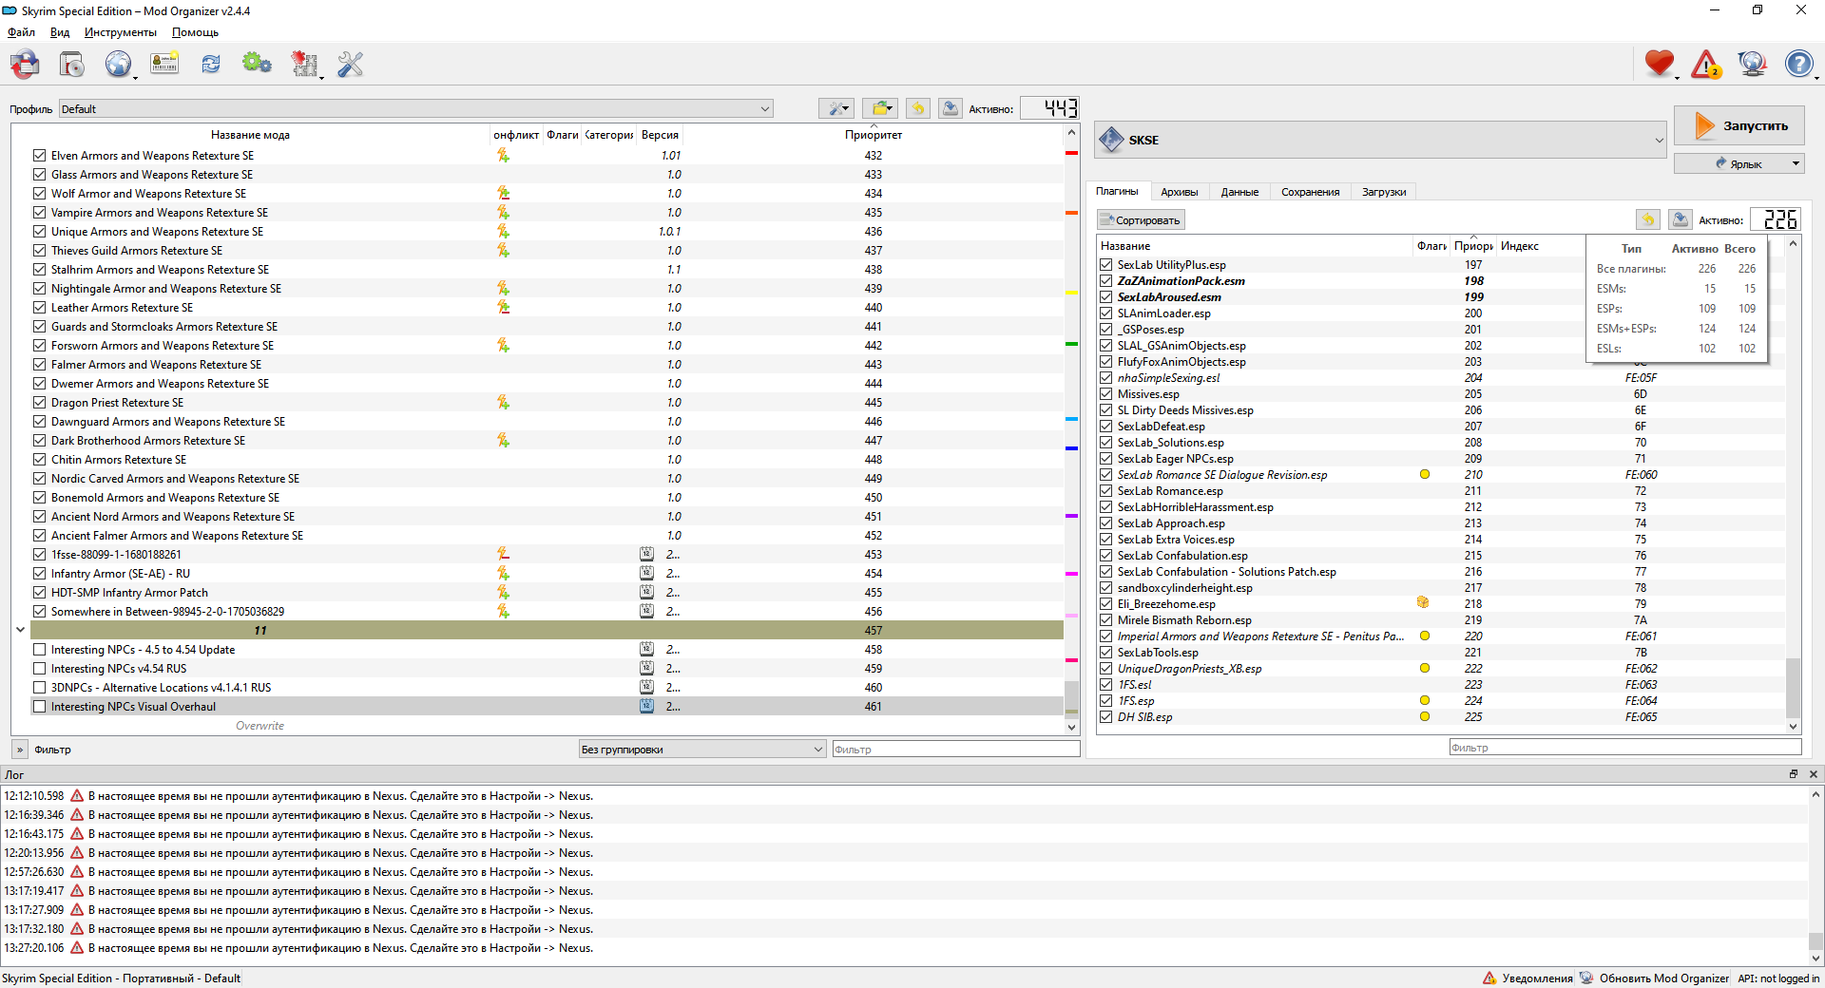Viewport: 1825px width, 988px height.
Task: Uncheck Wolf Armor and Weapons Retexture SE
Action: click(x=39, y=193)
